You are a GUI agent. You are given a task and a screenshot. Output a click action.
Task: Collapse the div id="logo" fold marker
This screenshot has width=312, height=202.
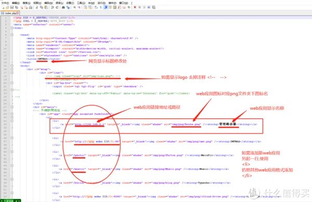tap(12, 73)
